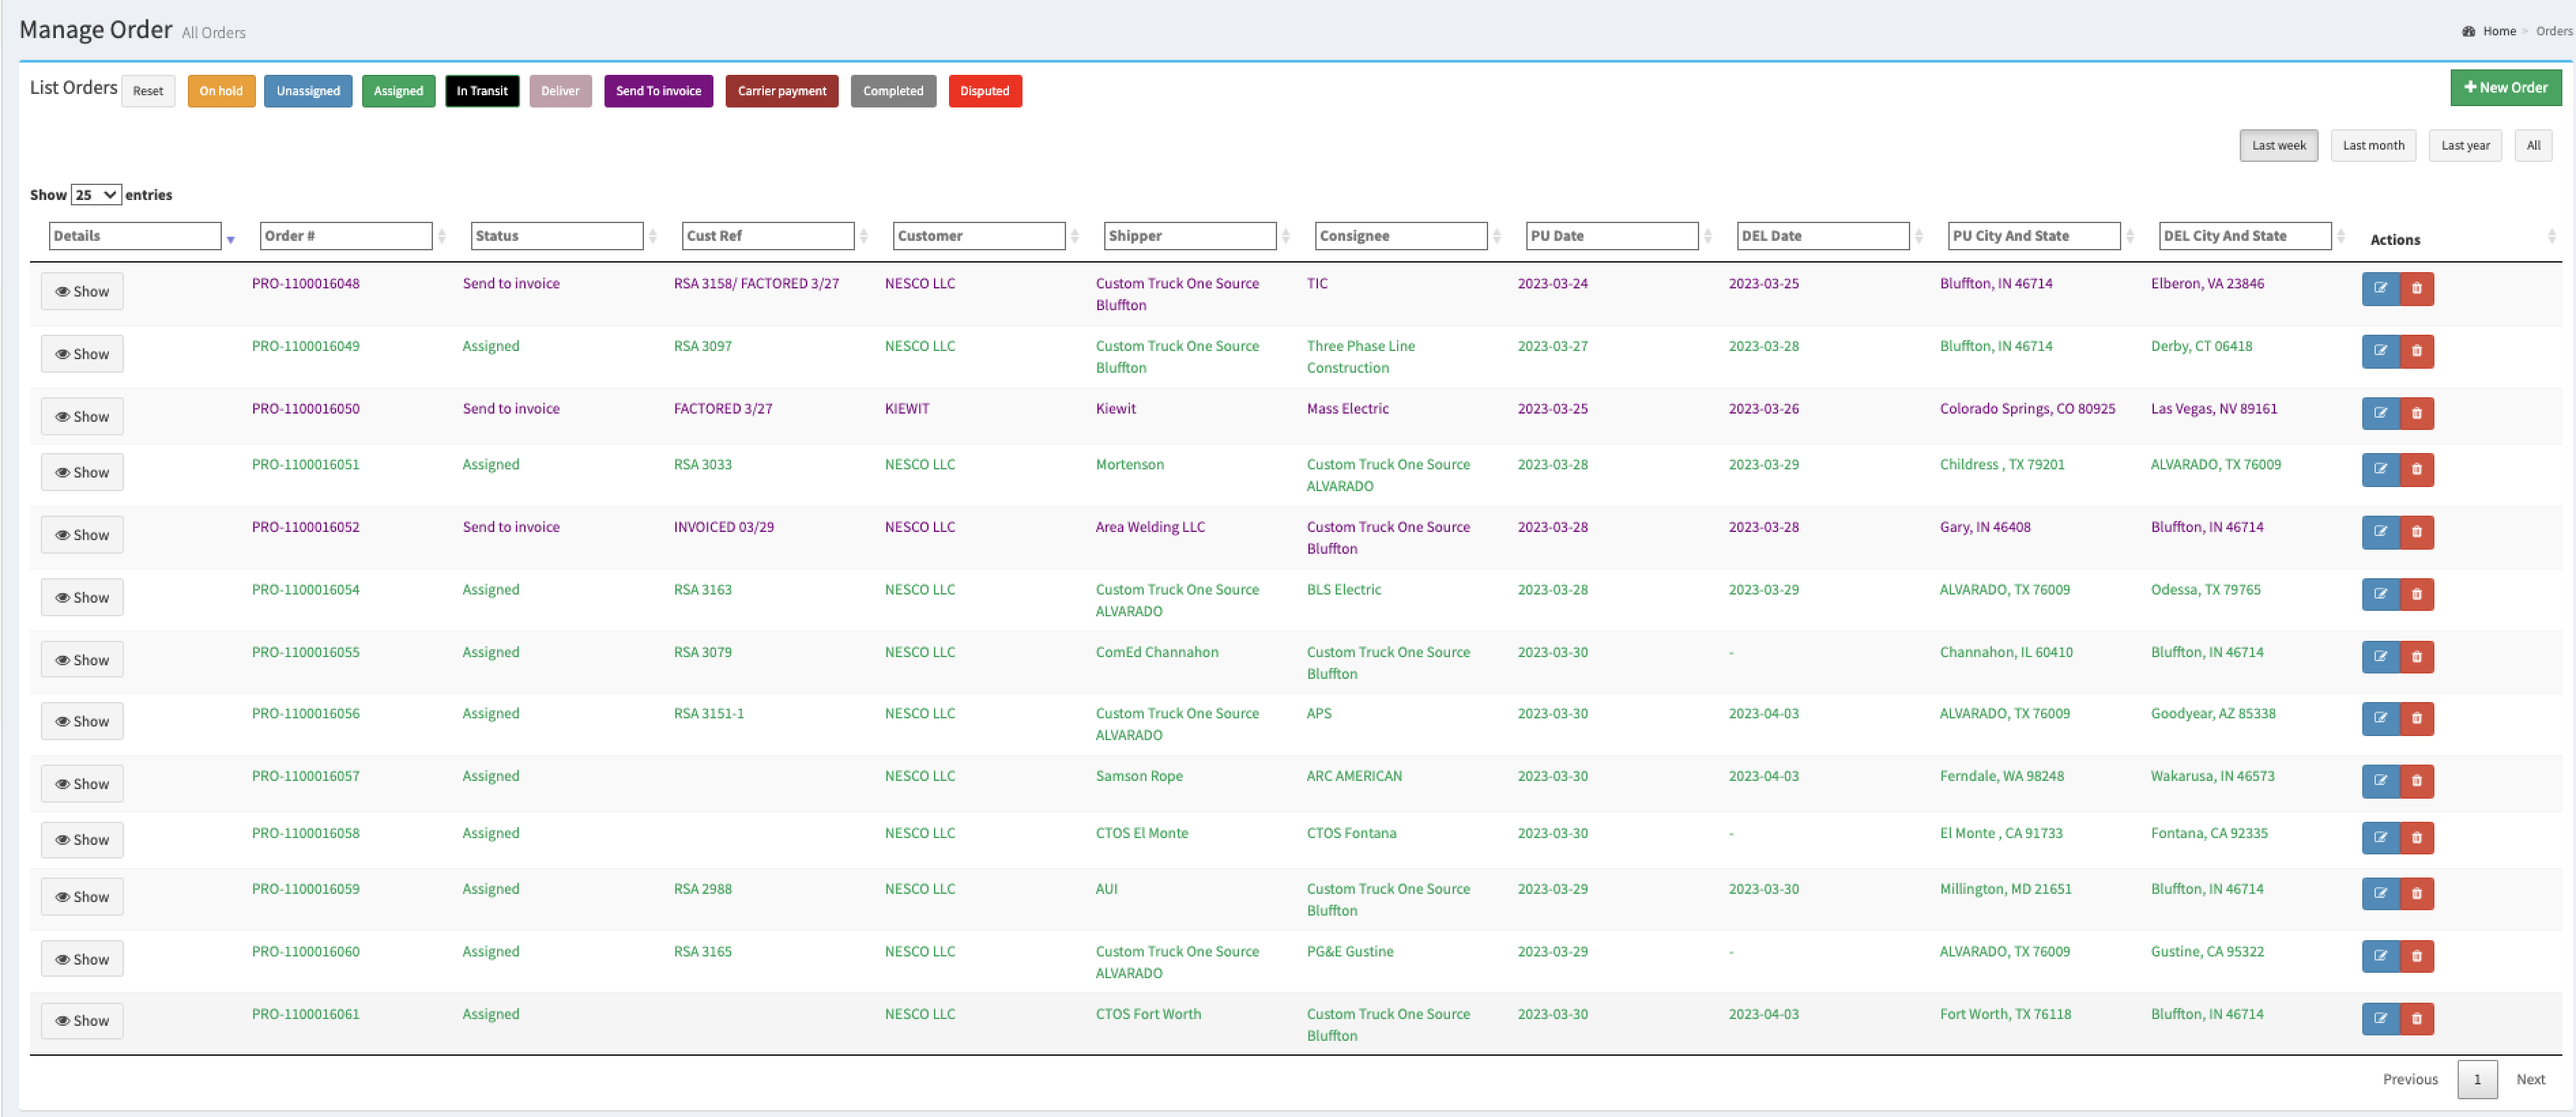Filter by Last month date range
Image resolution: width=2576 pixels, height=1117 pixels.
[x=2372, y=146]
